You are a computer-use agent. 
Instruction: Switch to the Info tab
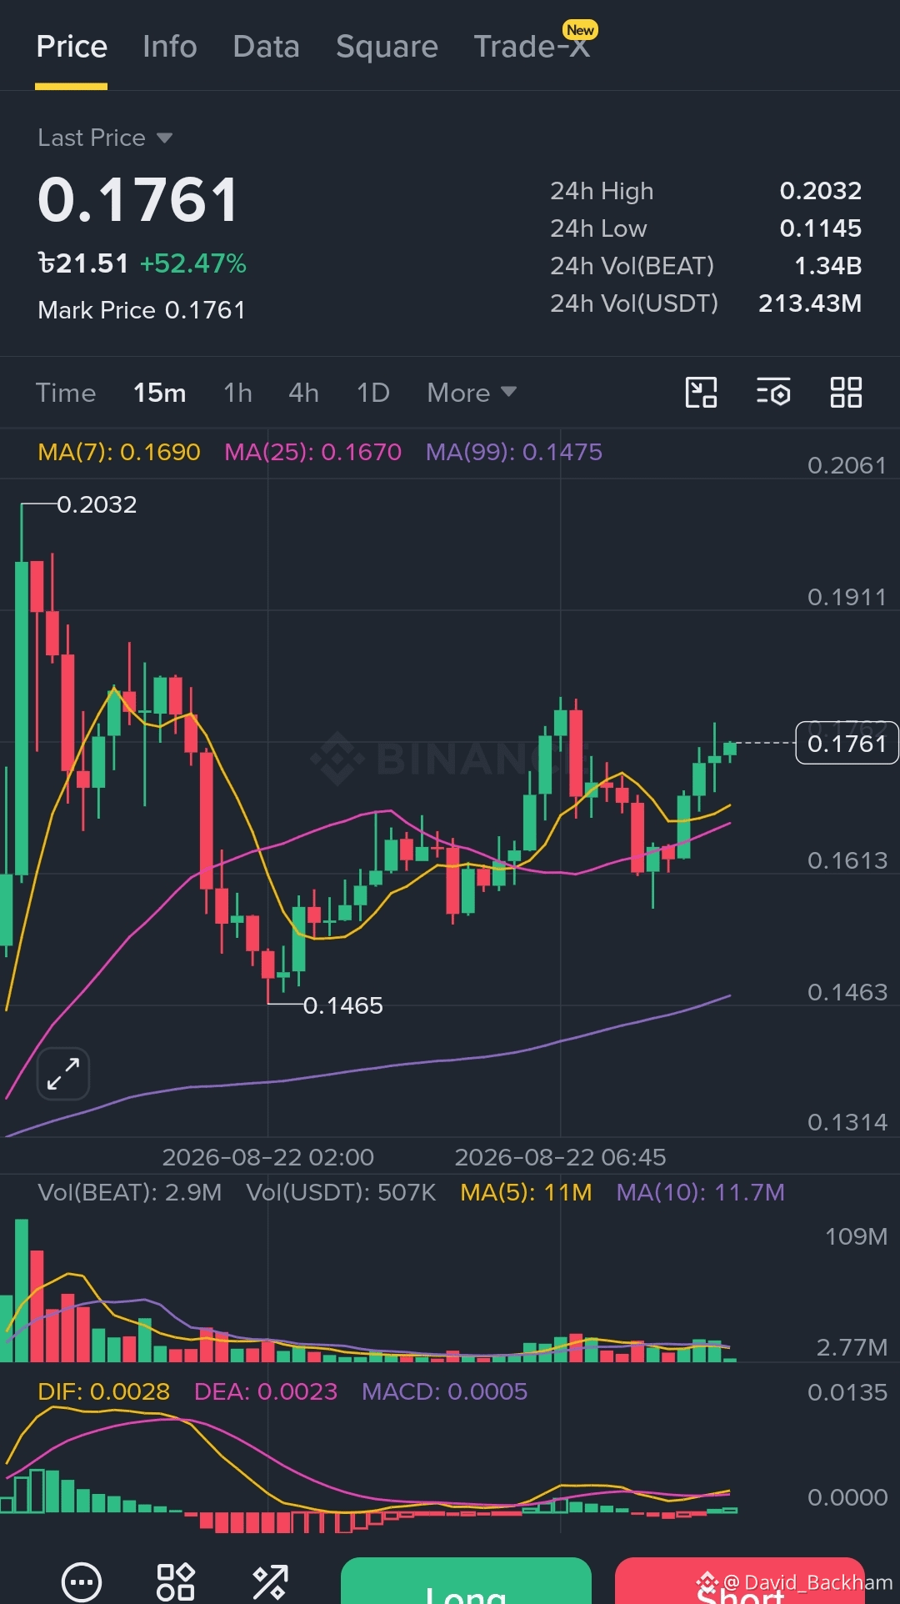170,47
